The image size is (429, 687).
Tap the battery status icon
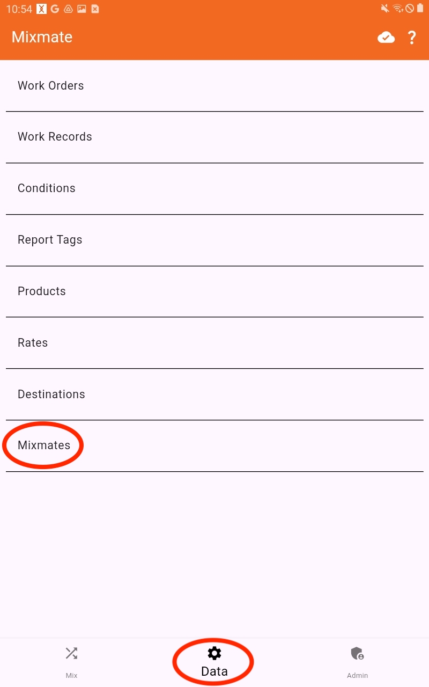pyautogui.click(x=420, y=9)
